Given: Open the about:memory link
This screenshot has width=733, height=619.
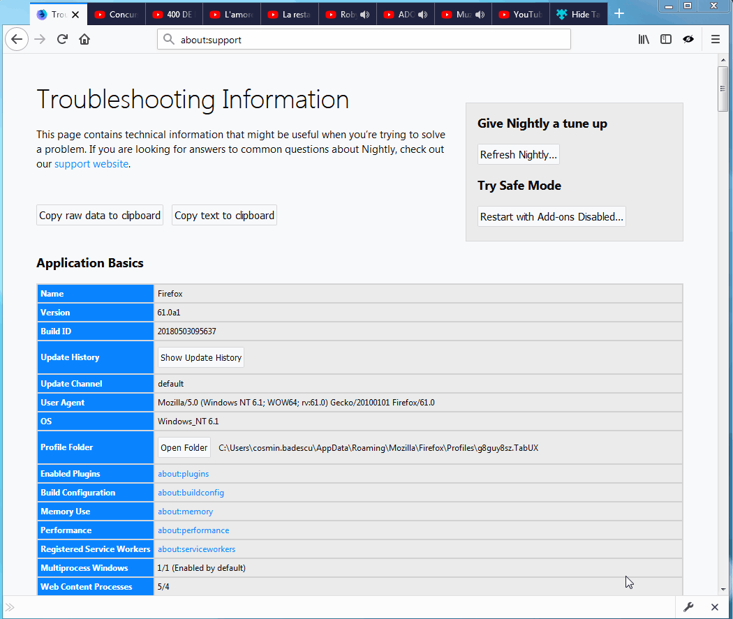Looking at the screenshot, I should coord(185,511).
